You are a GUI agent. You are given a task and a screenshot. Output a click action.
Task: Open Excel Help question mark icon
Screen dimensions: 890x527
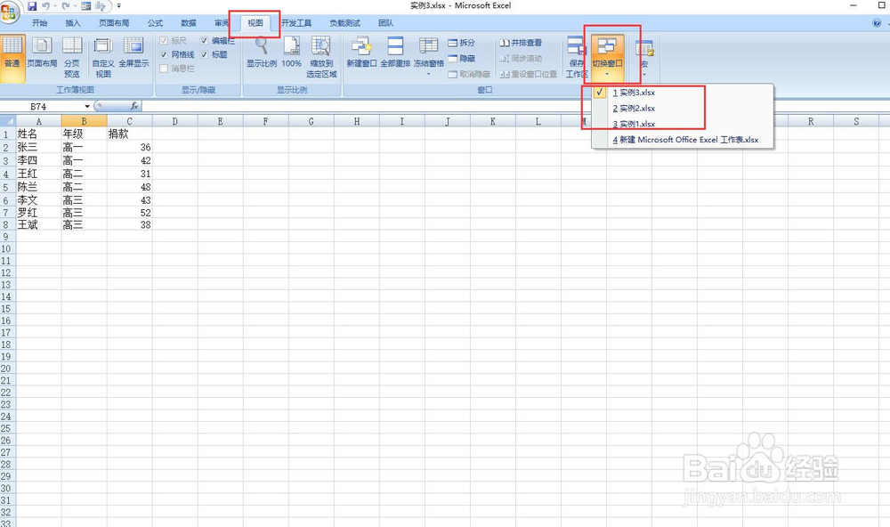tap(877, 23)
